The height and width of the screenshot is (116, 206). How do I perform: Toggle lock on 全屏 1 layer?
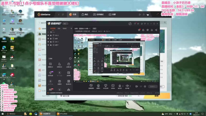[51, 45]
